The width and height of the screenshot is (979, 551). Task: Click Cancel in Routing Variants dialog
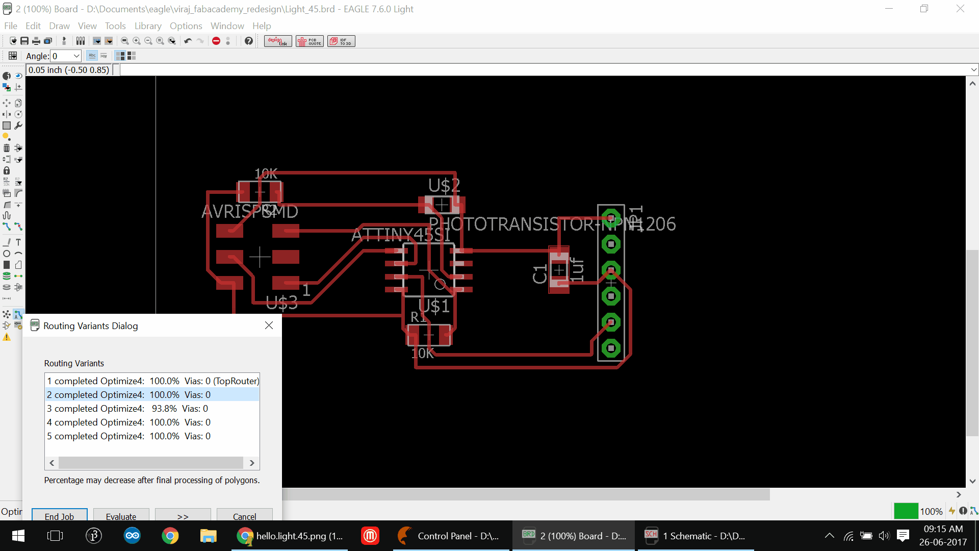244,516
